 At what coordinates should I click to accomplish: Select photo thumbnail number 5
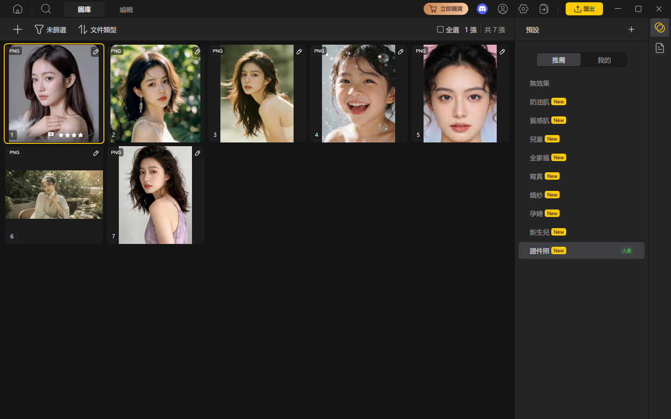click(x=460, y=94)
